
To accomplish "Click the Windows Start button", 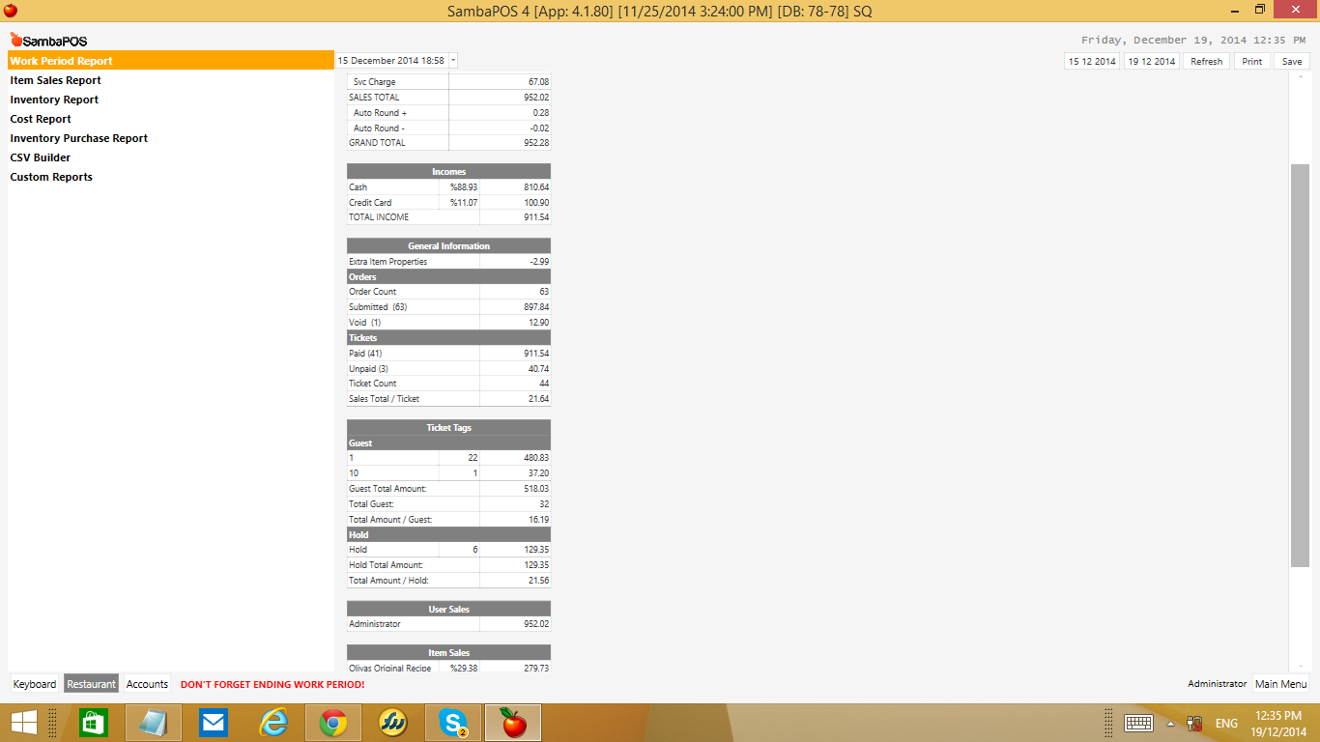I will tap(24, 723).
